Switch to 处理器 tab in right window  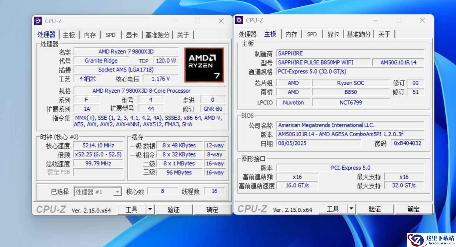point(247,34)
